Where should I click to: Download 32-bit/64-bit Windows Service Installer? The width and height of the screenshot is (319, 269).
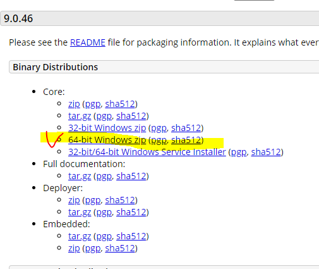pos(147,152)
